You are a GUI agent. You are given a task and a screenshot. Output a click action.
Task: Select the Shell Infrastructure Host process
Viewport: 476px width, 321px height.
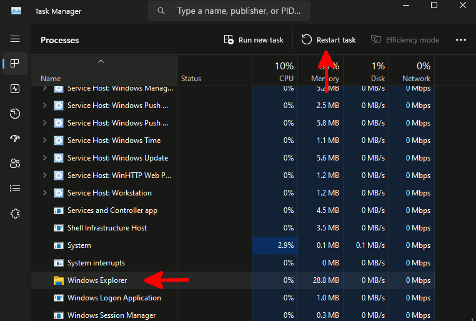coord(233,228)
